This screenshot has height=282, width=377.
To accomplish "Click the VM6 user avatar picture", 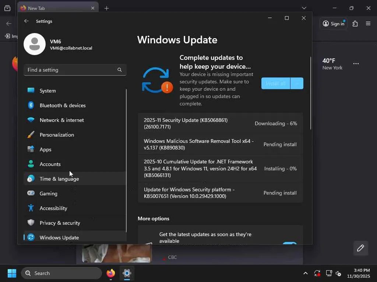I will point(35,44).
